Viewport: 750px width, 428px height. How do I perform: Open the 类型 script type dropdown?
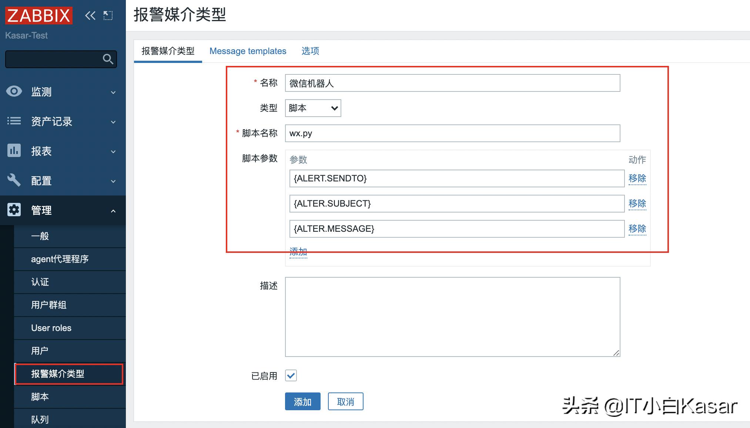312,108
